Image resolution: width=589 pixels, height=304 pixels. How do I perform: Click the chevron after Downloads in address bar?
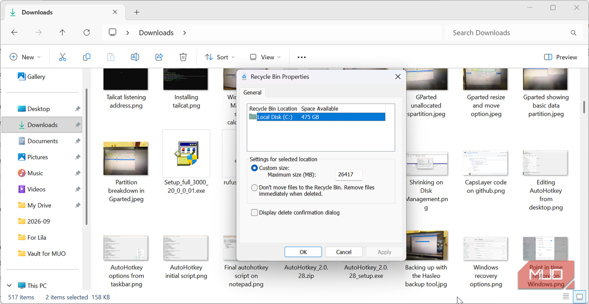click(x=184, y=33)
